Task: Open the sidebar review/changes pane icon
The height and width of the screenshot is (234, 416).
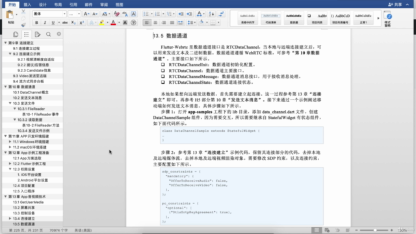Action: tap(38, 34)
